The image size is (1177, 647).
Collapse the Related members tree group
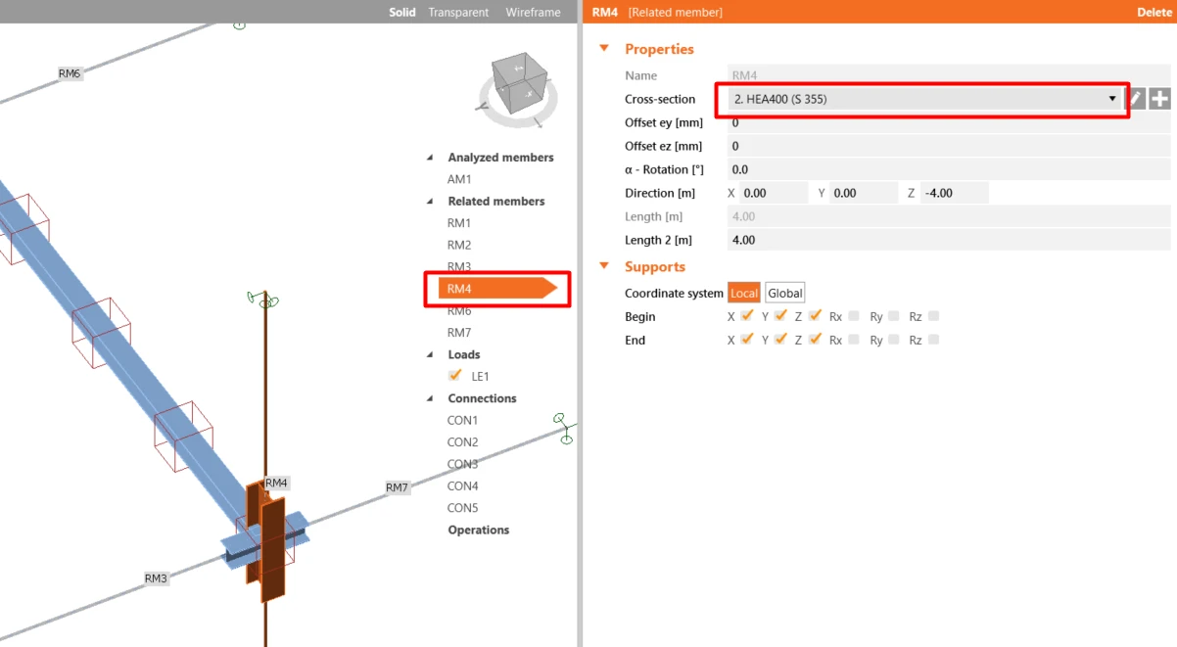coord(429,202)
